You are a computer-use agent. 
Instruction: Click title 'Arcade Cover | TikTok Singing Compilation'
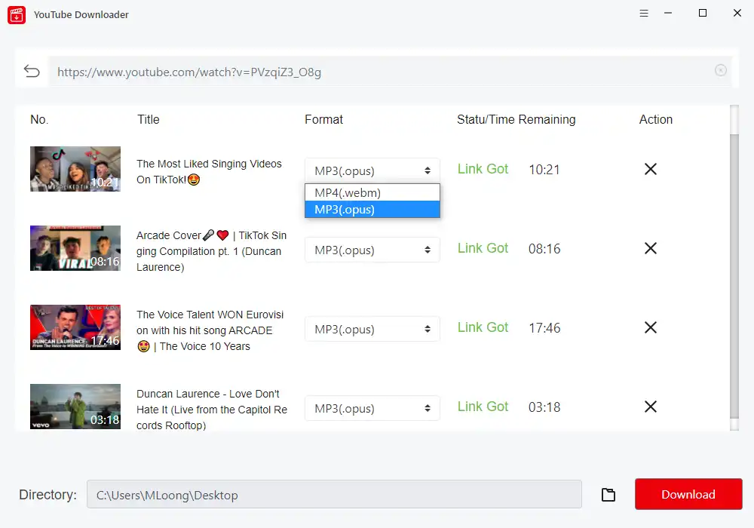pyautogui.click(x=212, y=251)
